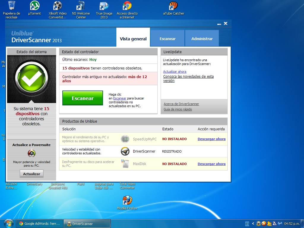The height and width of the screenshot is (228, 304).
Task: Select the µTorrent desktop shortcut
Action: pyautogui.click(x=34, y=8)
